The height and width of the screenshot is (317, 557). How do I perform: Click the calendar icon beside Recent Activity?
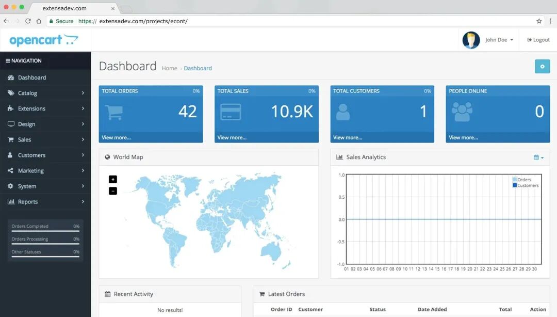coord(108,294)
